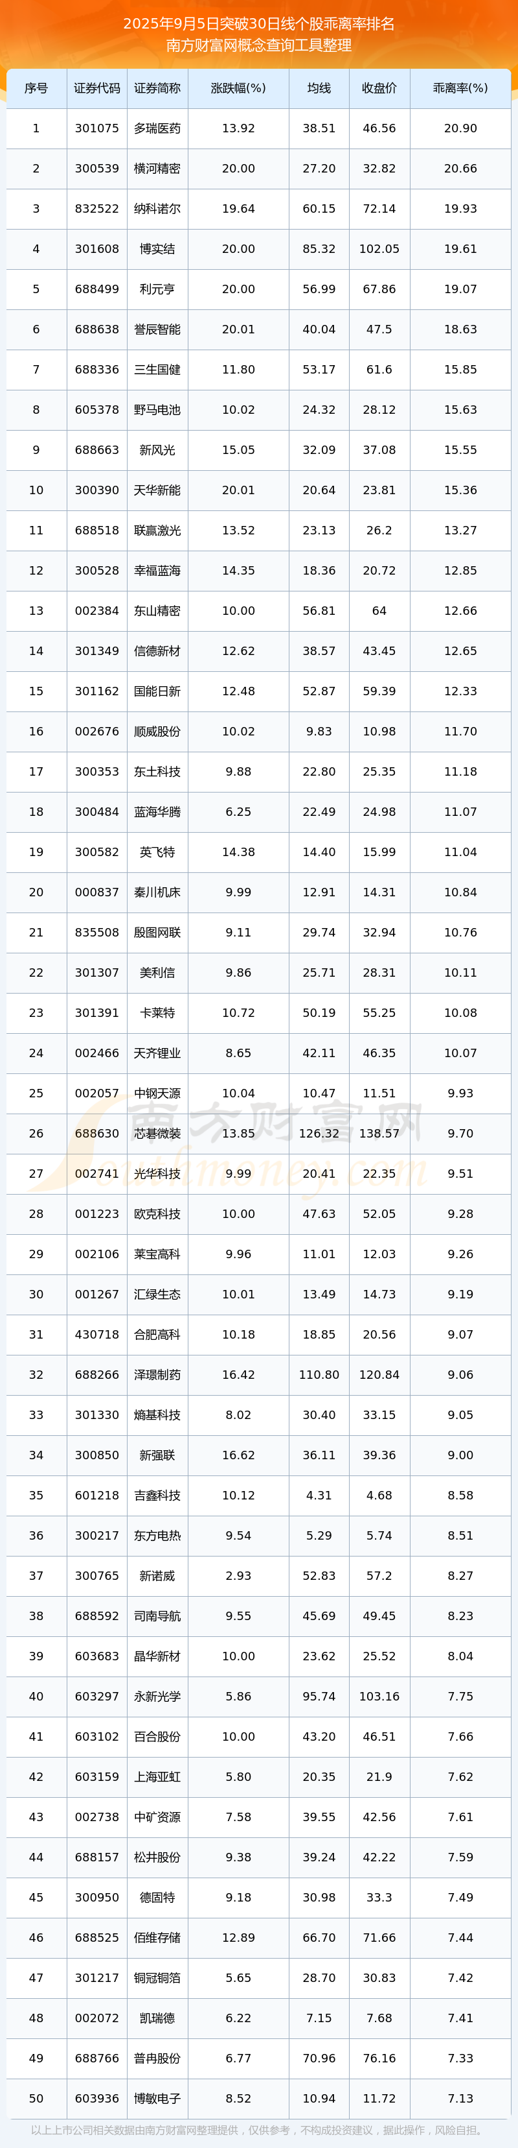Click stock name 熵基科技
The image size is (518, 2148).
157,1415
